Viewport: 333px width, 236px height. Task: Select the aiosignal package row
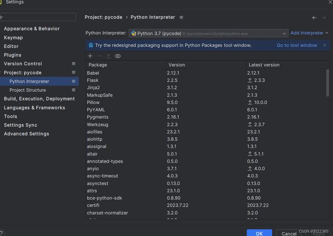coord(205,146)
